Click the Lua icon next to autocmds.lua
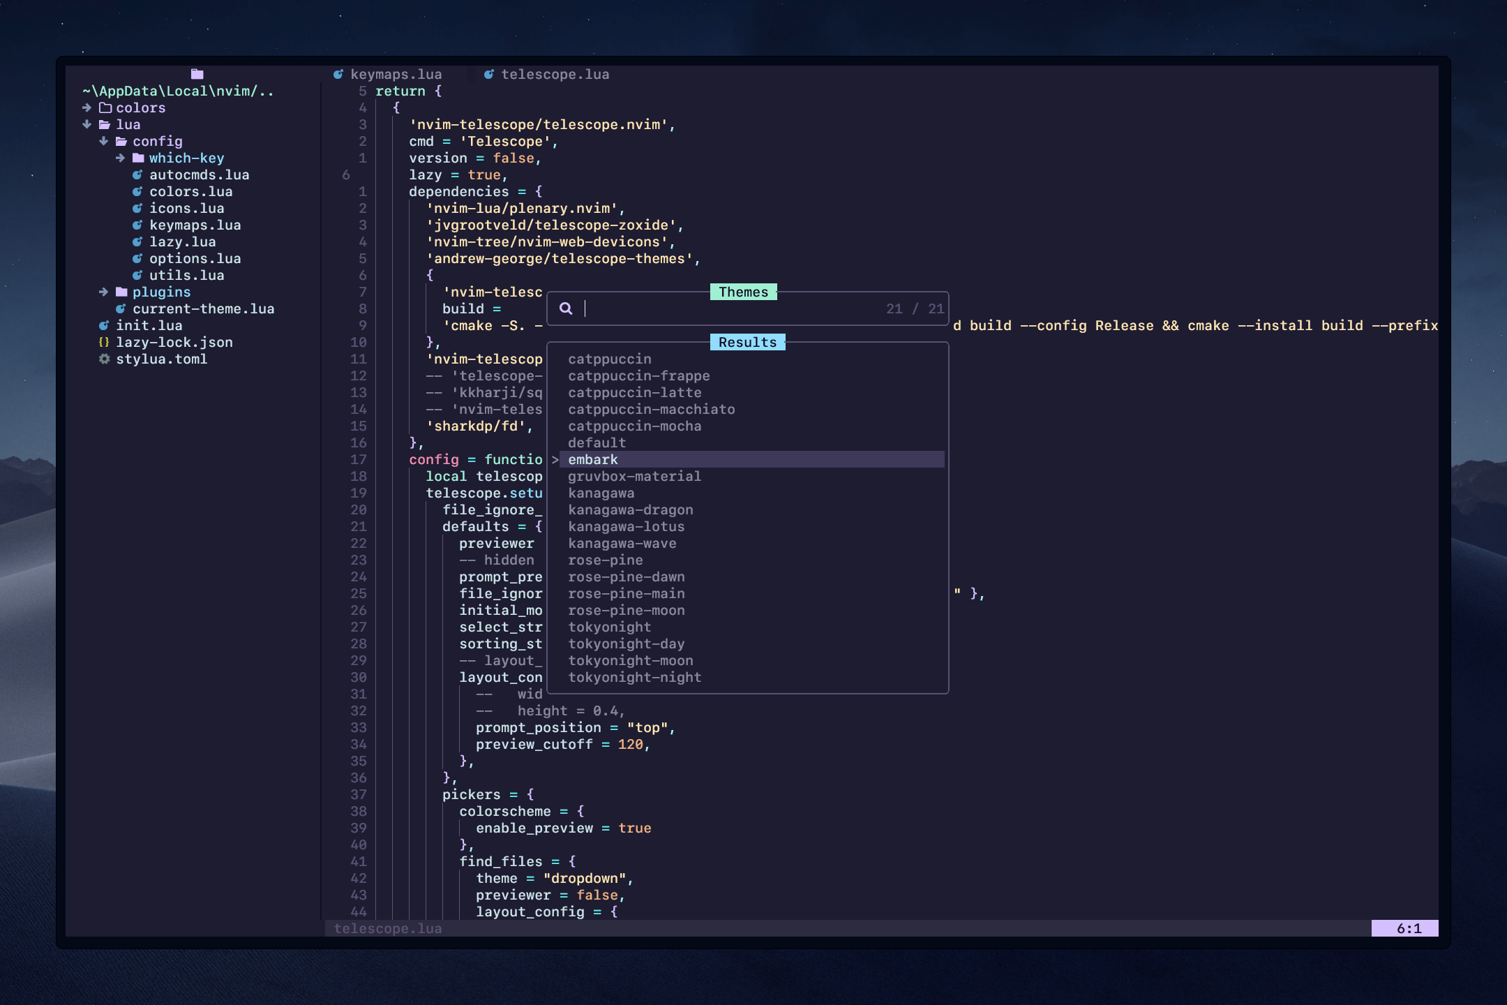 point(137,175)
